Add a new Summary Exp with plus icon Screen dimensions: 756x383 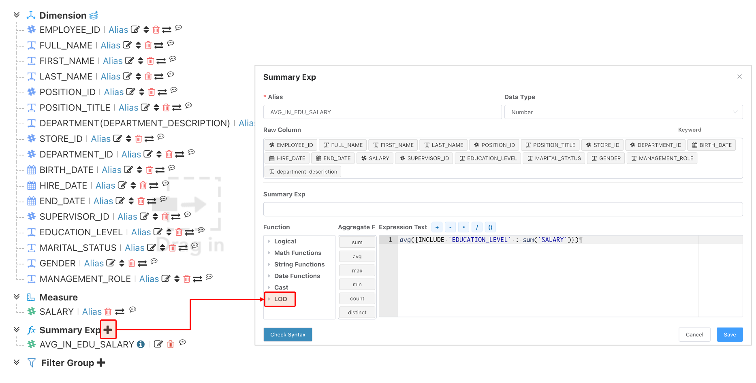pos(108,330)
